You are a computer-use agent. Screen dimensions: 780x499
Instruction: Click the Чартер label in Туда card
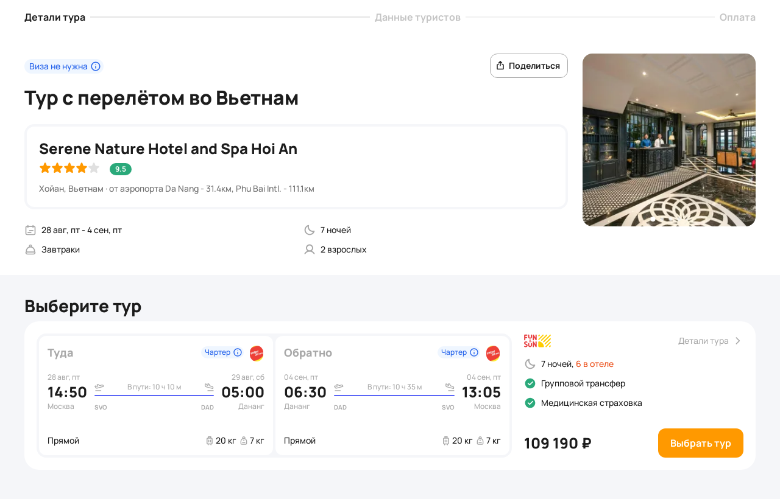218,352
